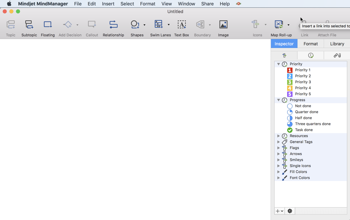350x220 pixels.
Task: Open the Edit menu
Action: click(92, 4)
